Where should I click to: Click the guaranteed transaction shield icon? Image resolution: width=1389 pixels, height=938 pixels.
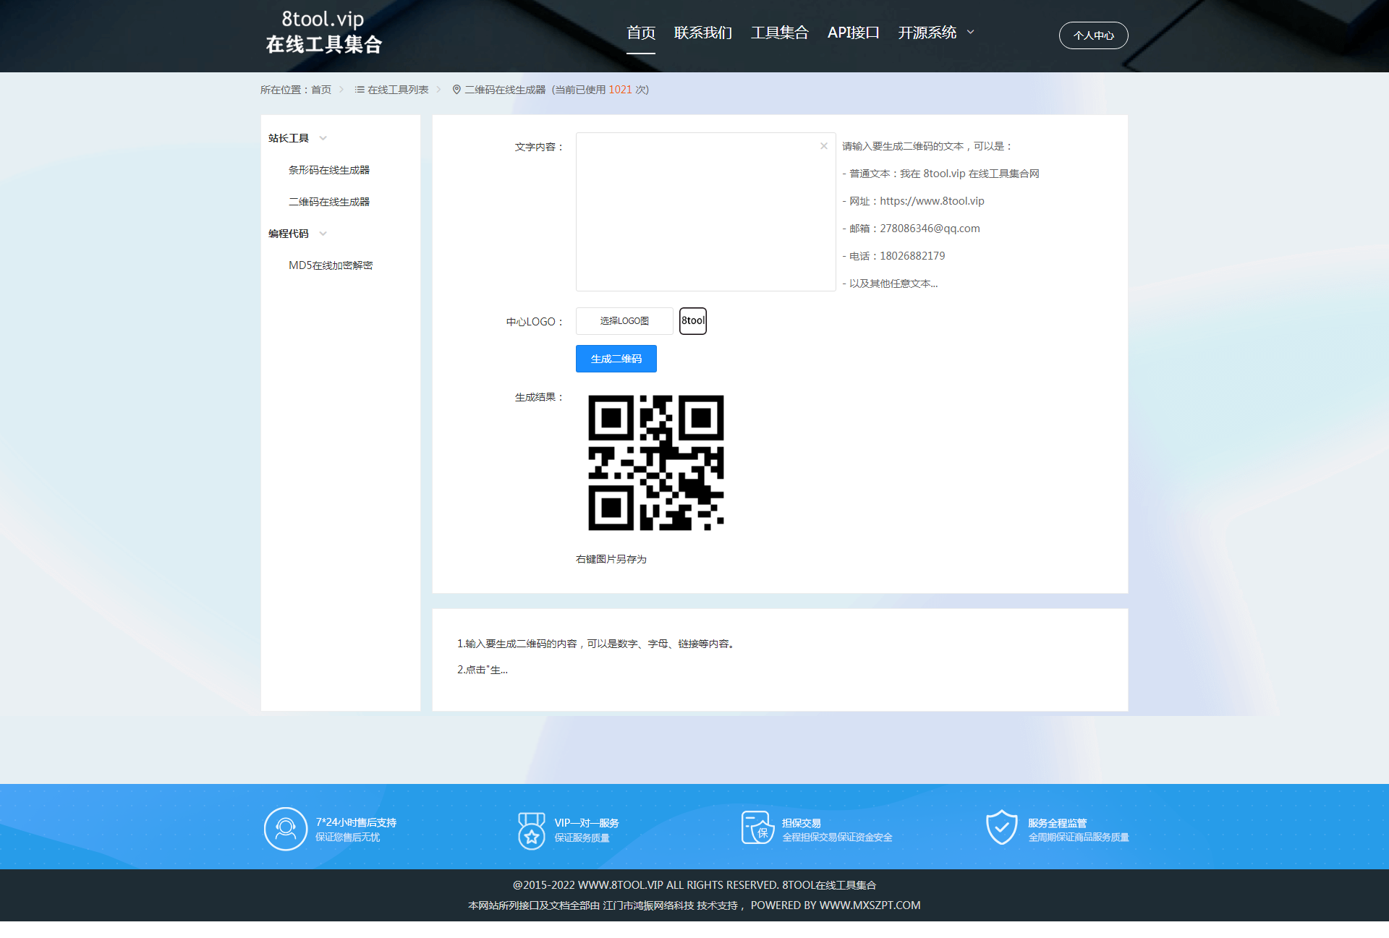[x=757, y=828]
